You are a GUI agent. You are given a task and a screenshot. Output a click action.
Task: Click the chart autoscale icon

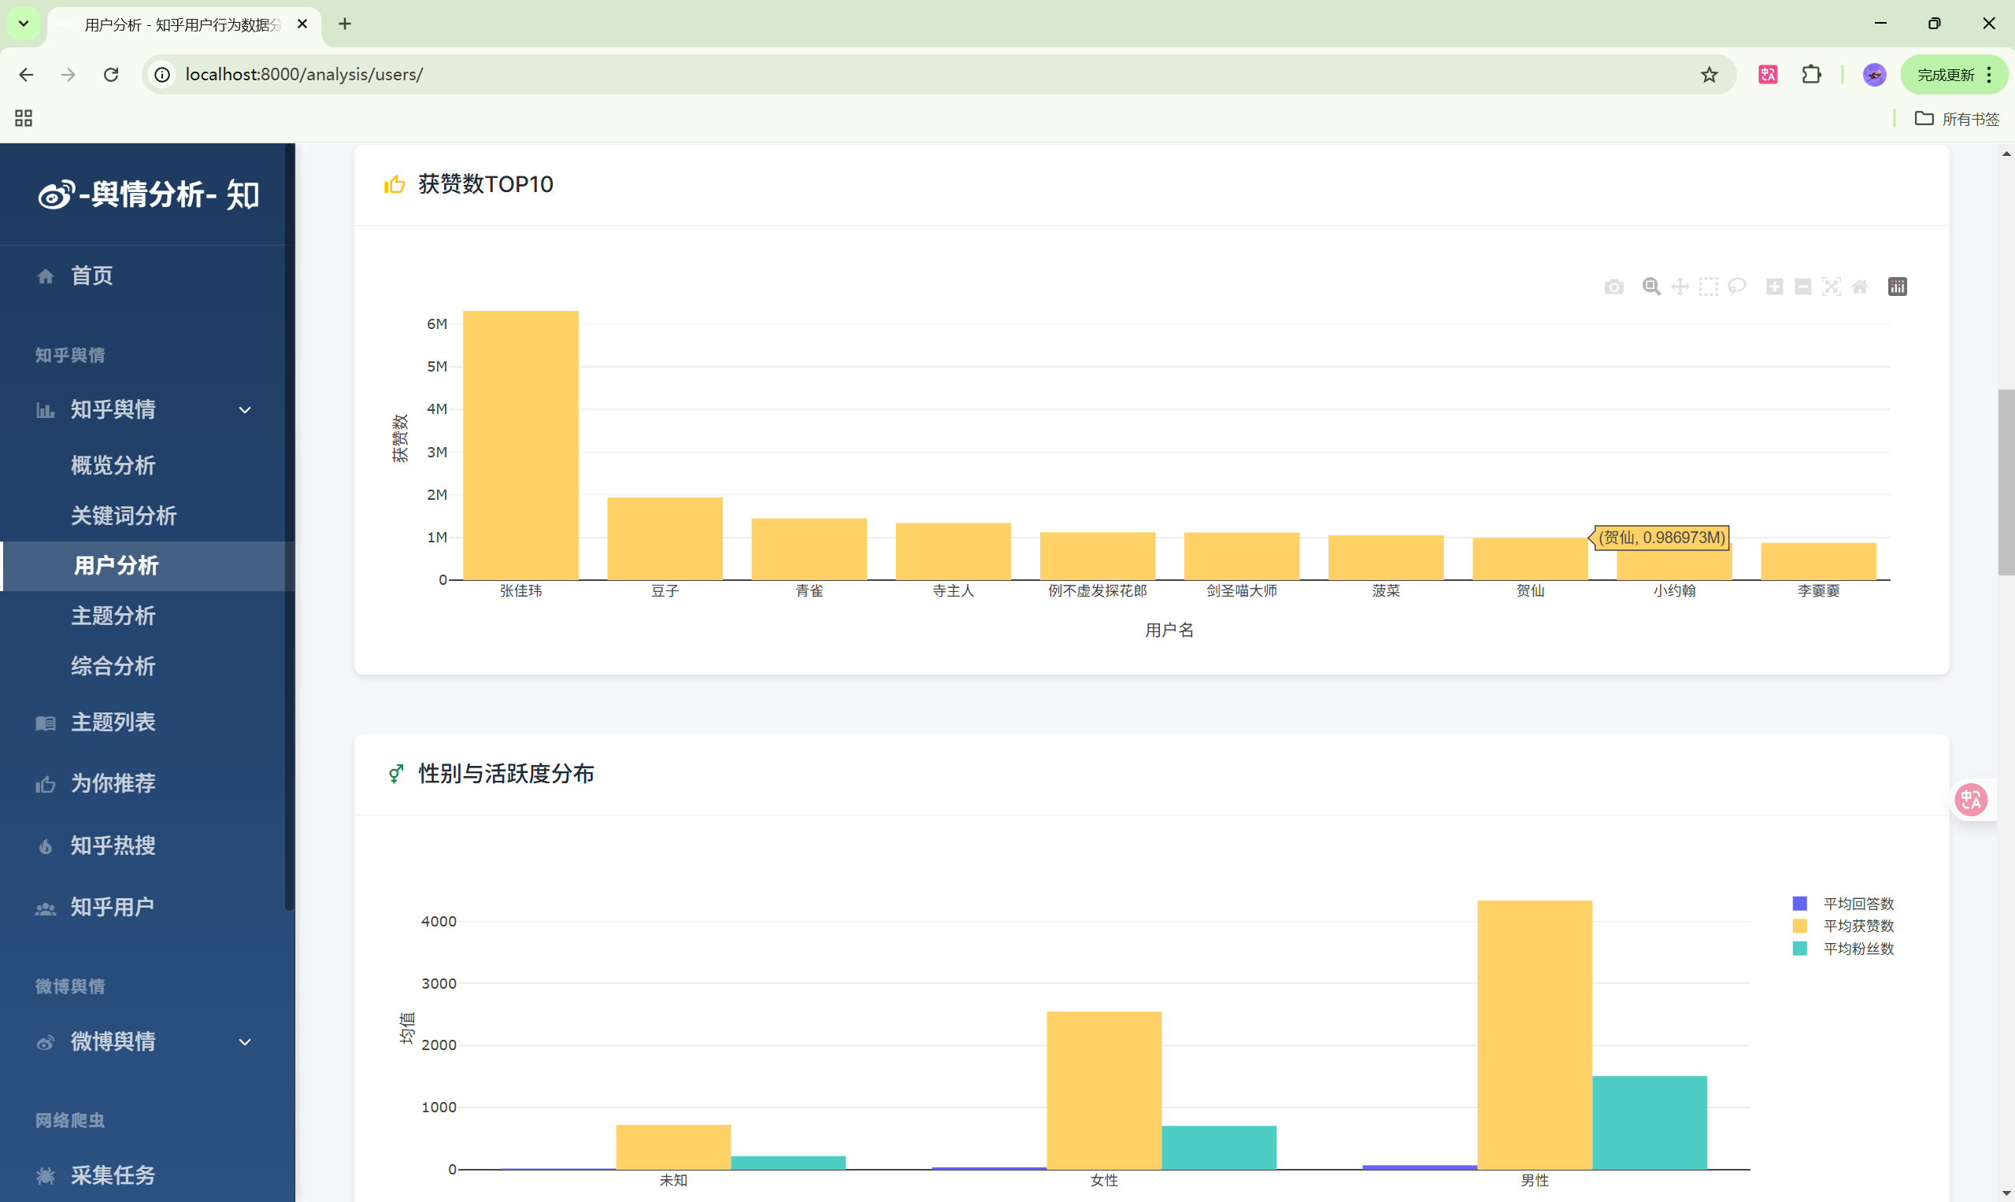point(1830,287)
